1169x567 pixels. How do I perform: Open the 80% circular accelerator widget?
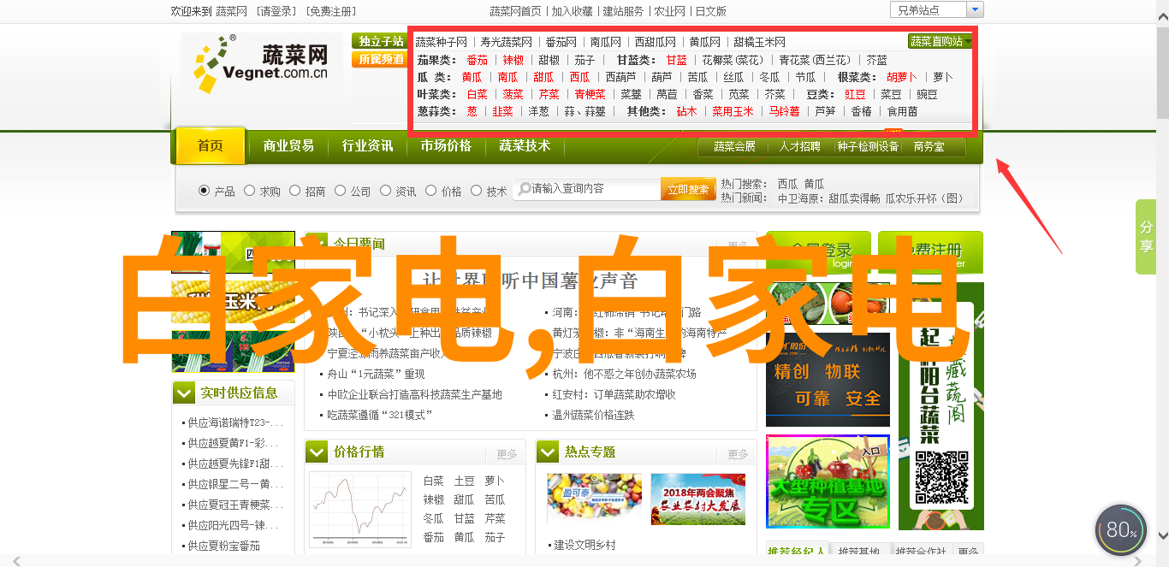click(x=1120, y=530)
